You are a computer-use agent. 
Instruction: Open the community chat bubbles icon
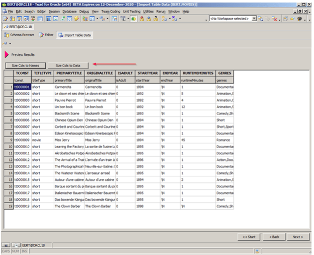[292, 19]
